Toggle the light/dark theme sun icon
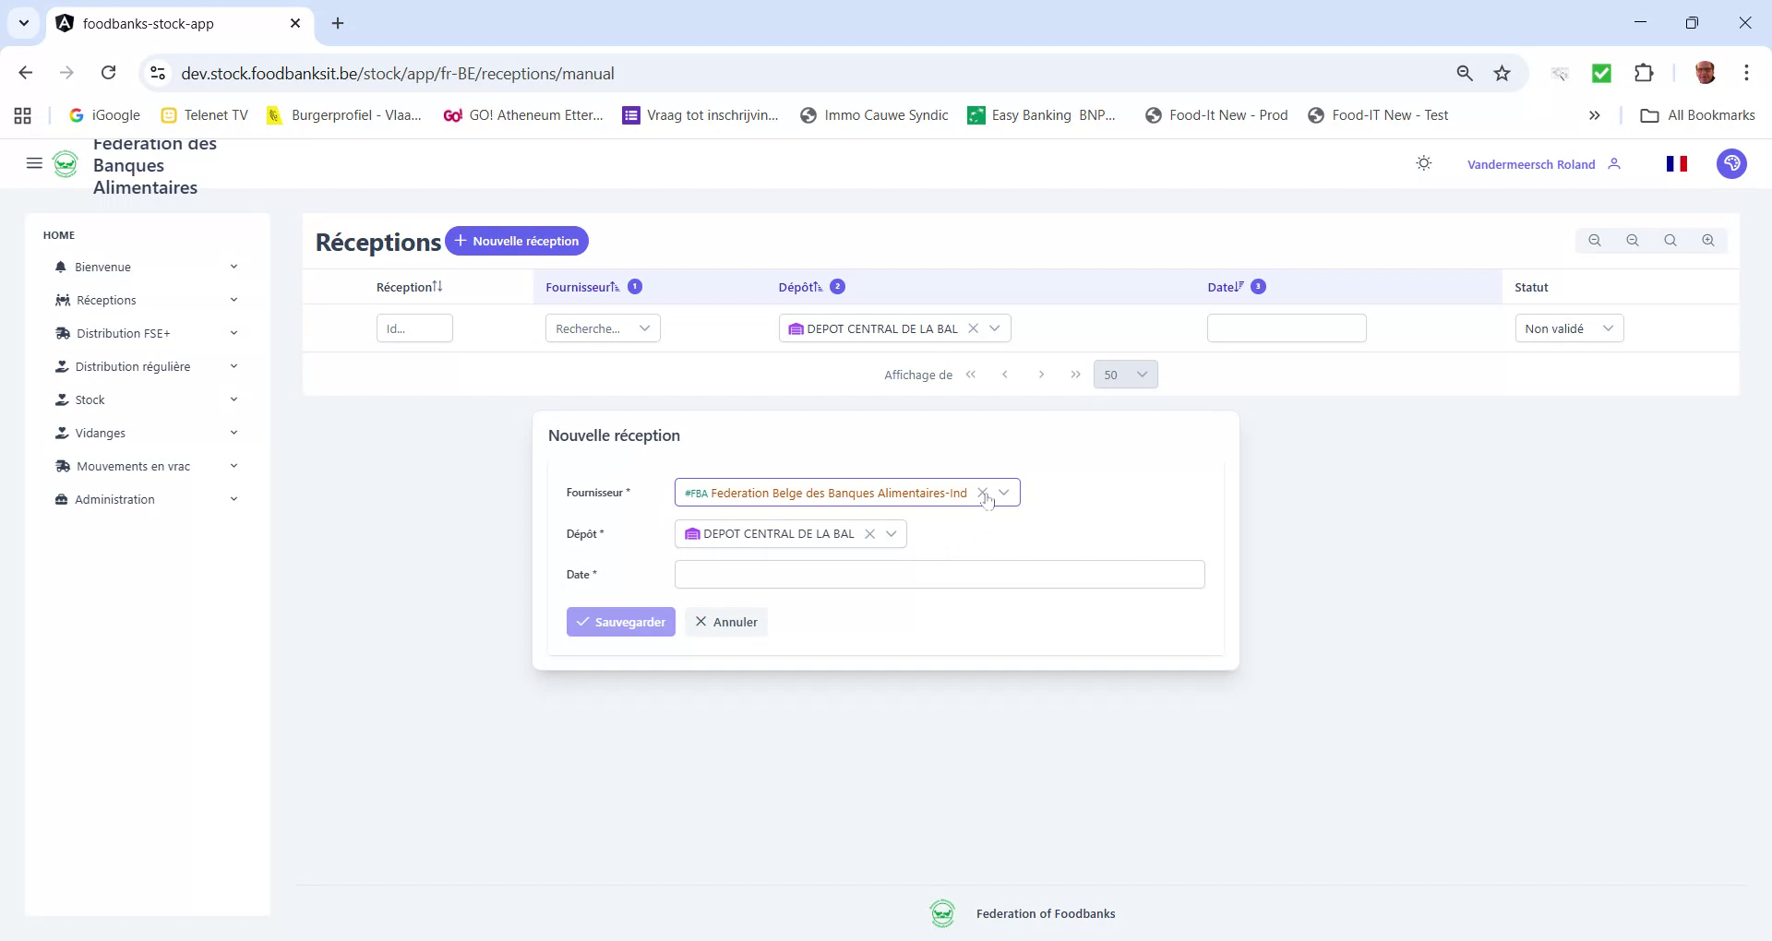The image size is (1772, 941). tap(1423, 163)
